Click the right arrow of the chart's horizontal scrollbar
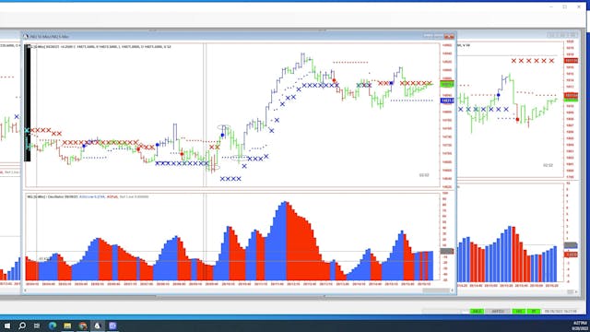 tap(453, 290)
